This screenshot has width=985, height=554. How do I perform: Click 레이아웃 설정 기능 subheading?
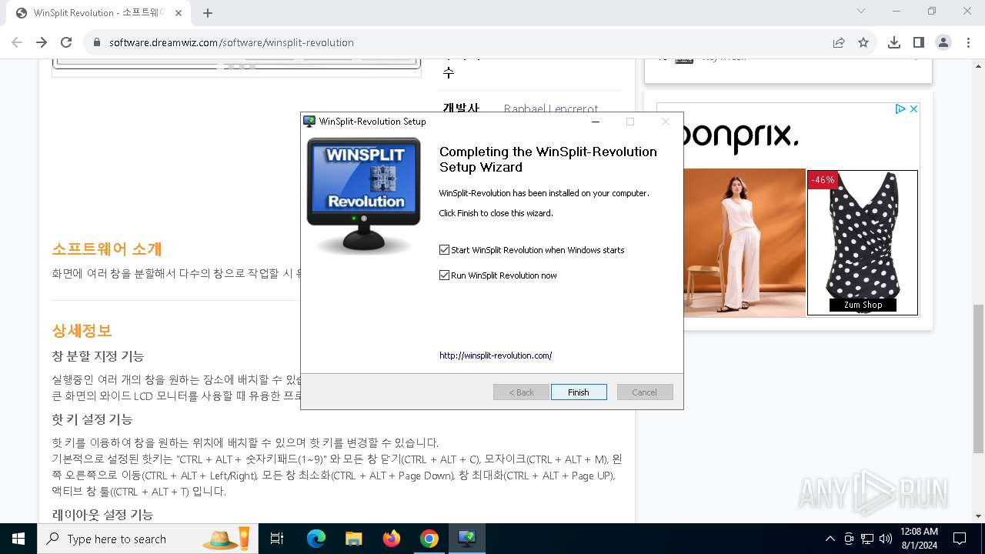102,515
